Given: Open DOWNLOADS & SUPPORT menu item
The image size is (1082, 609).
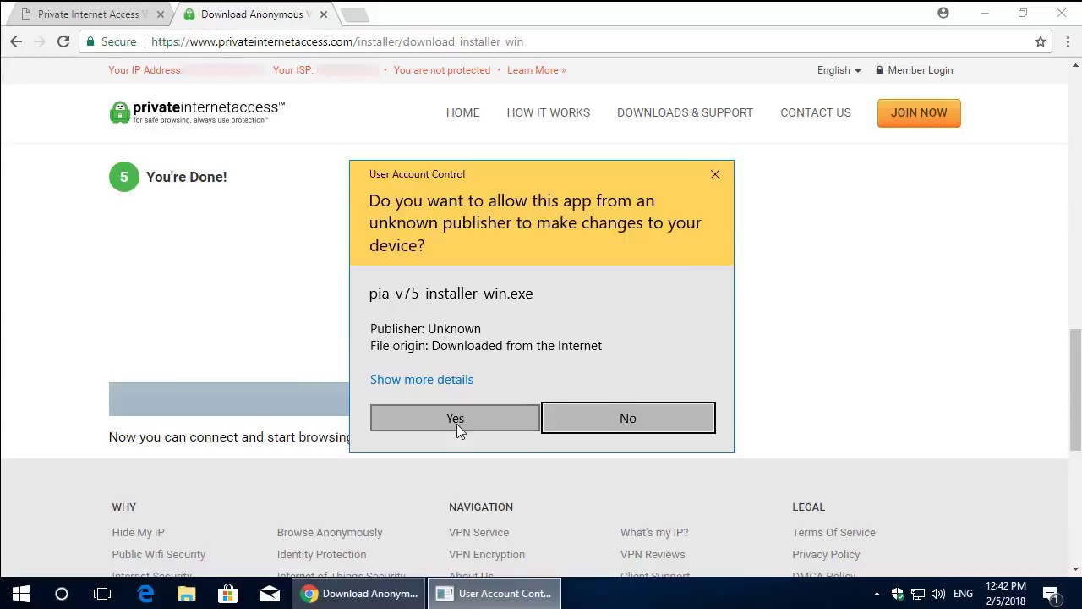Looking at the screenshot, I should click(x=685, y=112).
